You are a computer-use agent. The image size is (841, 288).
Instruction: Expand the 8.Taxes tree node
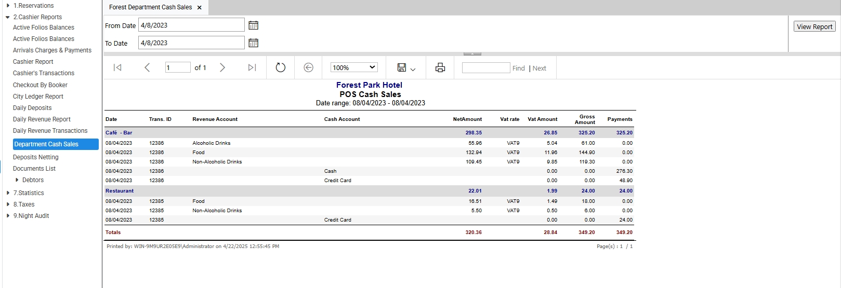[x=8, y=204]
